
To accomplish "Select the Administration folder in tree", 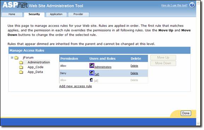I will pos(39,63).
